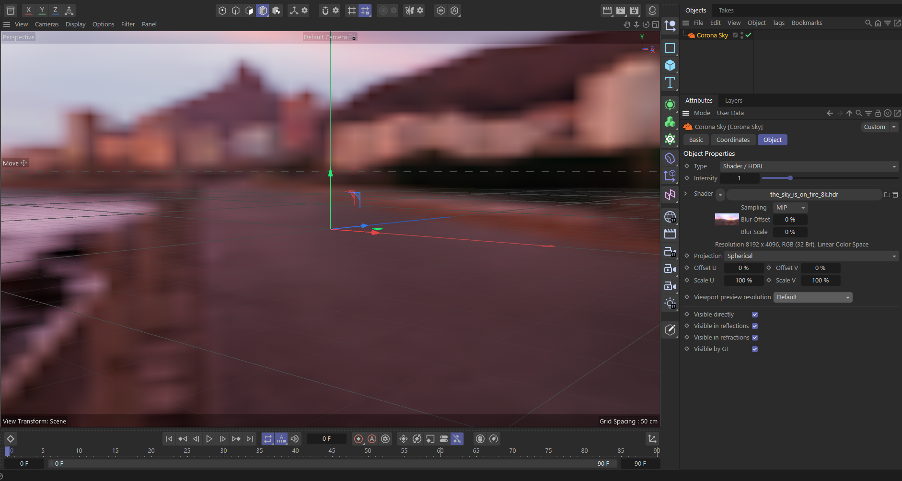Expand the Shader parameter arrow

click(x=685, y=193)
